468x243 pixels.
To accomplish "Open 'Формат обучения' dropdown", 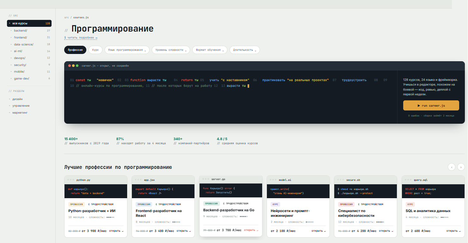I will 210,50.
